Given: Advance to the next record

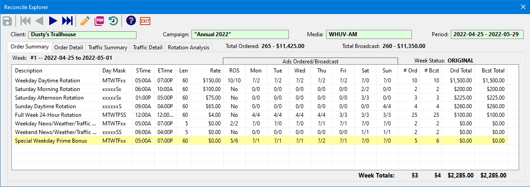Looking at the screenshot, I should 53,21.
